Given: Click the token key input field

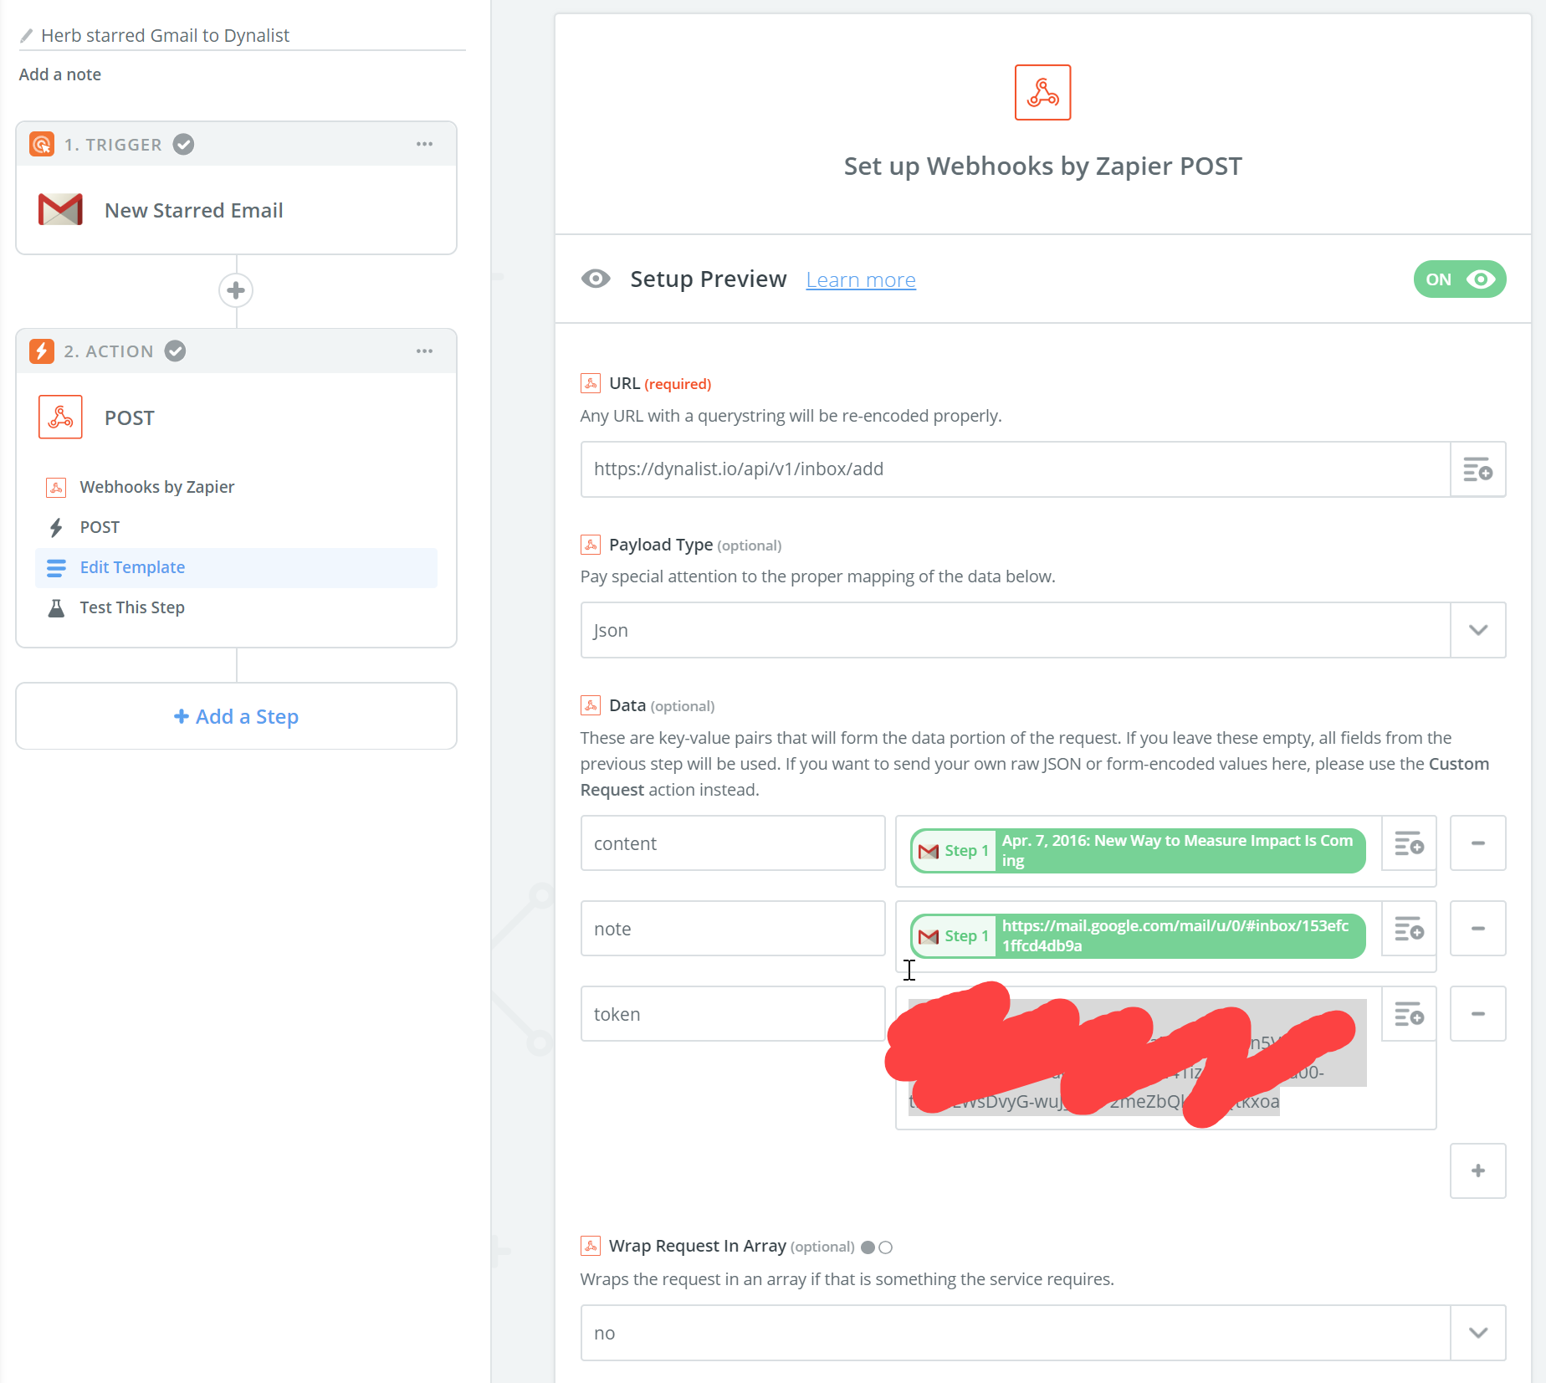Looking at the screenshot, I should coord(733,1014).
